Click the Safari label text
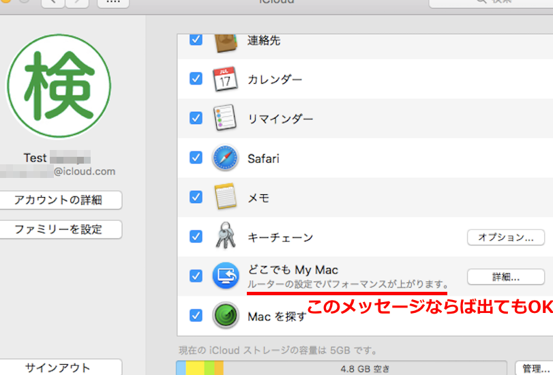 263,159
